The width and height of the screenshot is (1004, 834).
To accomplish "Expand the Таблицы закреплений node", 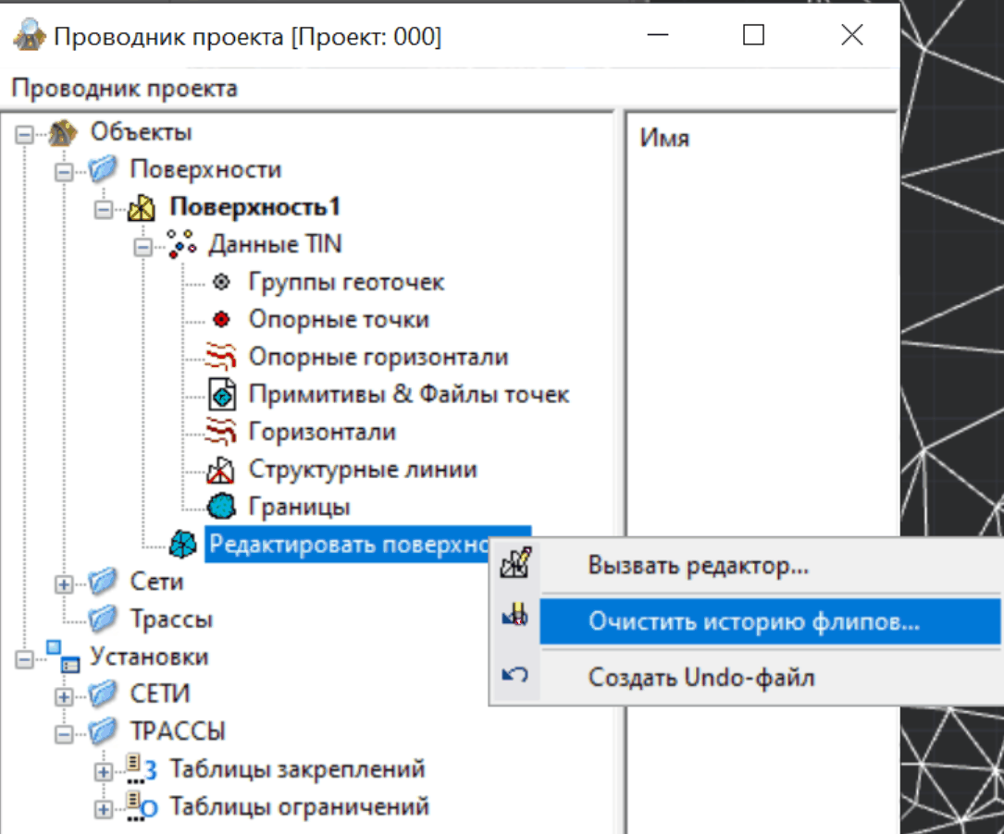I will coord(104,770).
